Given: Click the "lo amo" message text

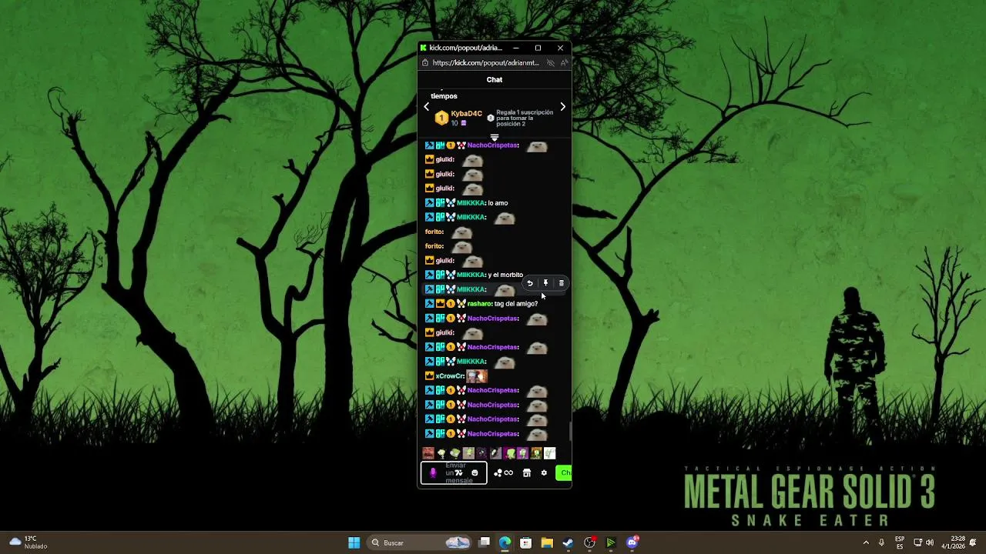Looking at the screenshot, I should 498,203.
